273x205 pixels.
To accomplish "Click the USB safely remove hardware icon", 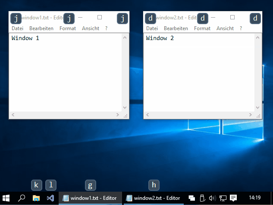I will 202,198.
